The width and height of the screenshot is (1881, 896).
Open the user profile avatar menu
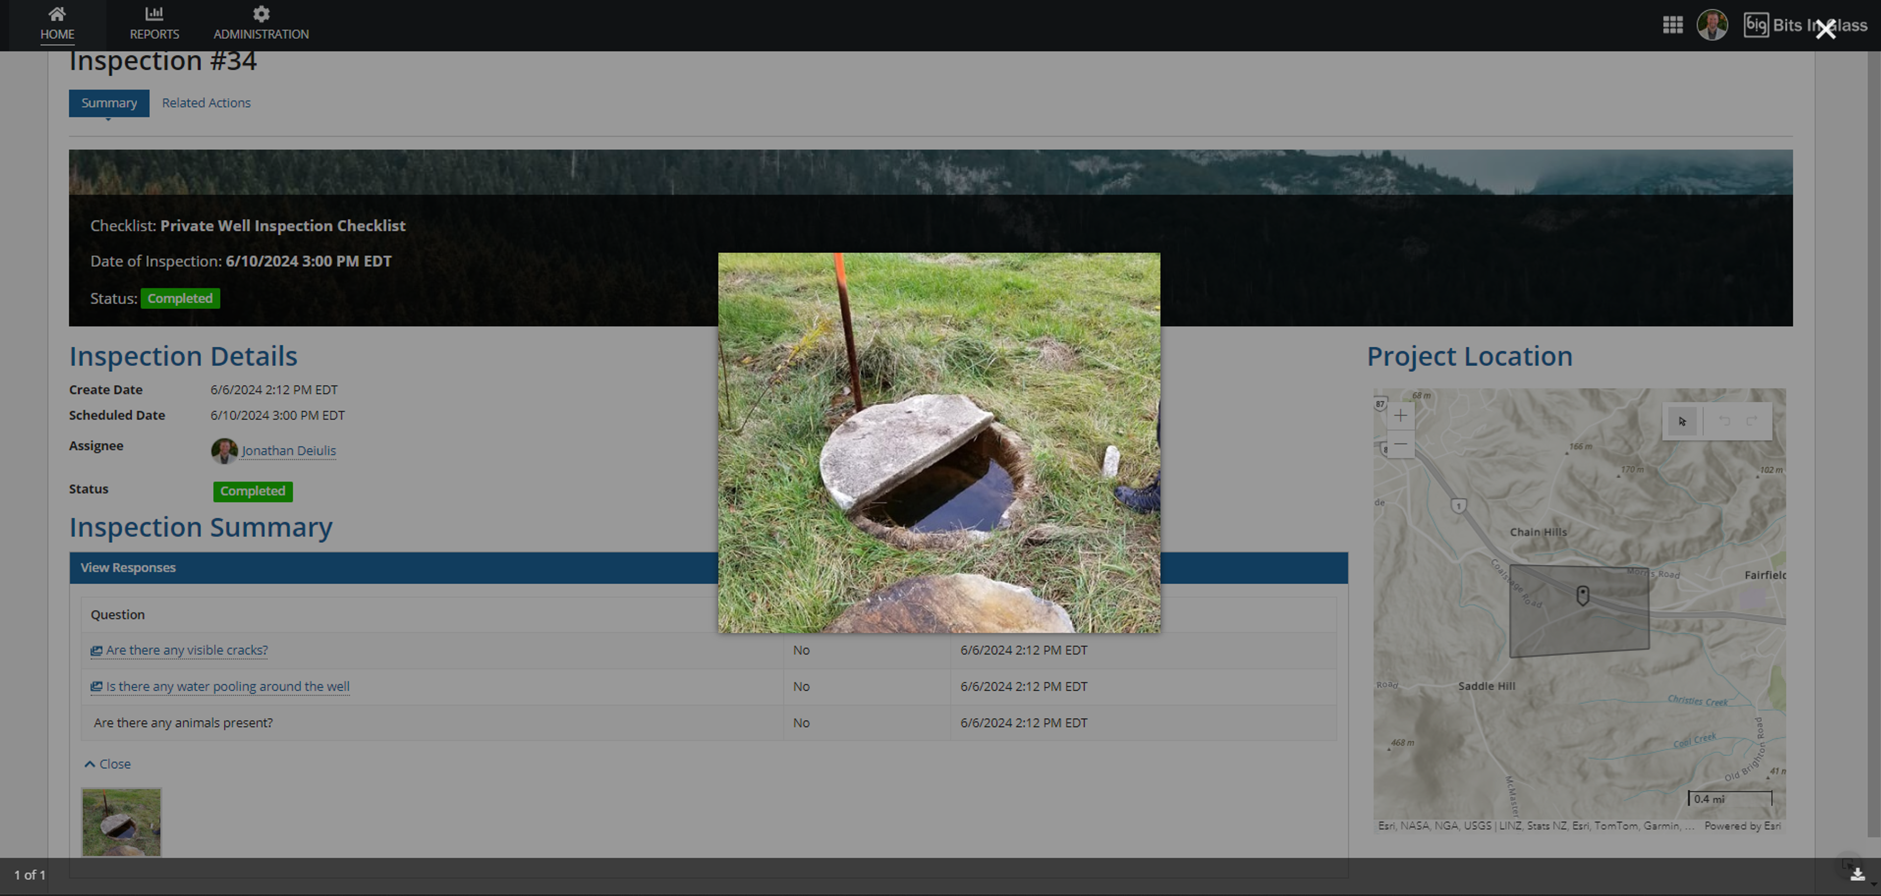[1712, 25]
